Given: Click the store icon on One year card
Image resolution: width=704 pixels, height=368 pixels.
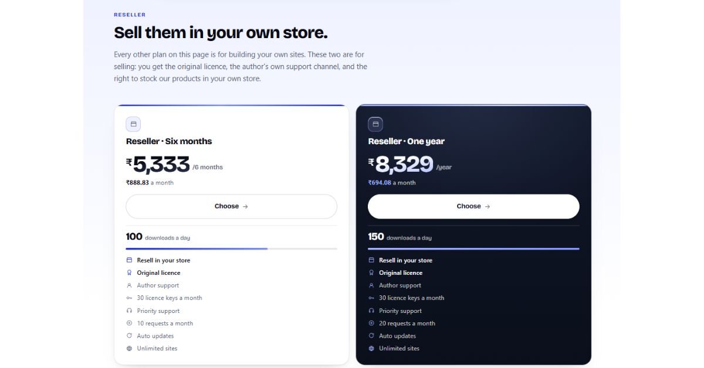Looking at the screenshot, I should [x=375, y=124].
